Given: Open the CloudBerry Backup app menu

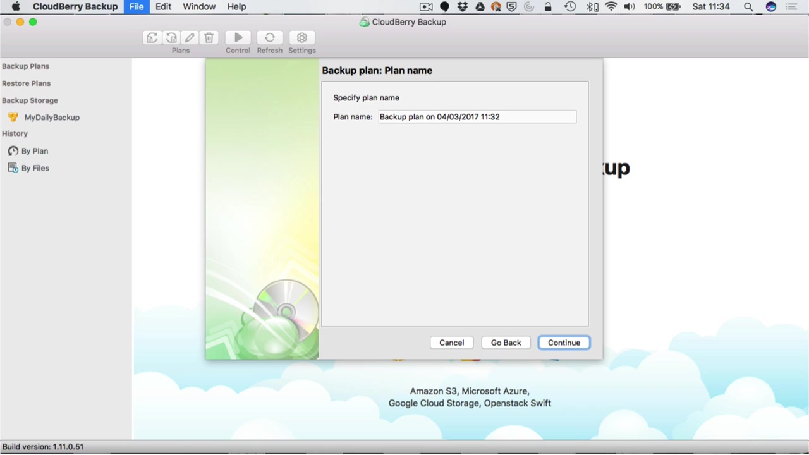Looking at the screenshot, I should [75, 7].
